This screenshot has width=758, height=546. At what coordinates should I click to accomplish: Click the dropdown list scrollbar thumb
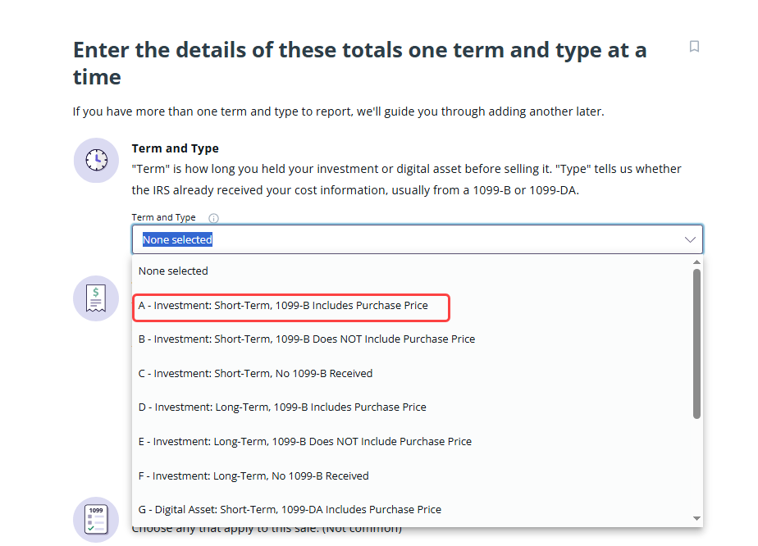point(696,344)
